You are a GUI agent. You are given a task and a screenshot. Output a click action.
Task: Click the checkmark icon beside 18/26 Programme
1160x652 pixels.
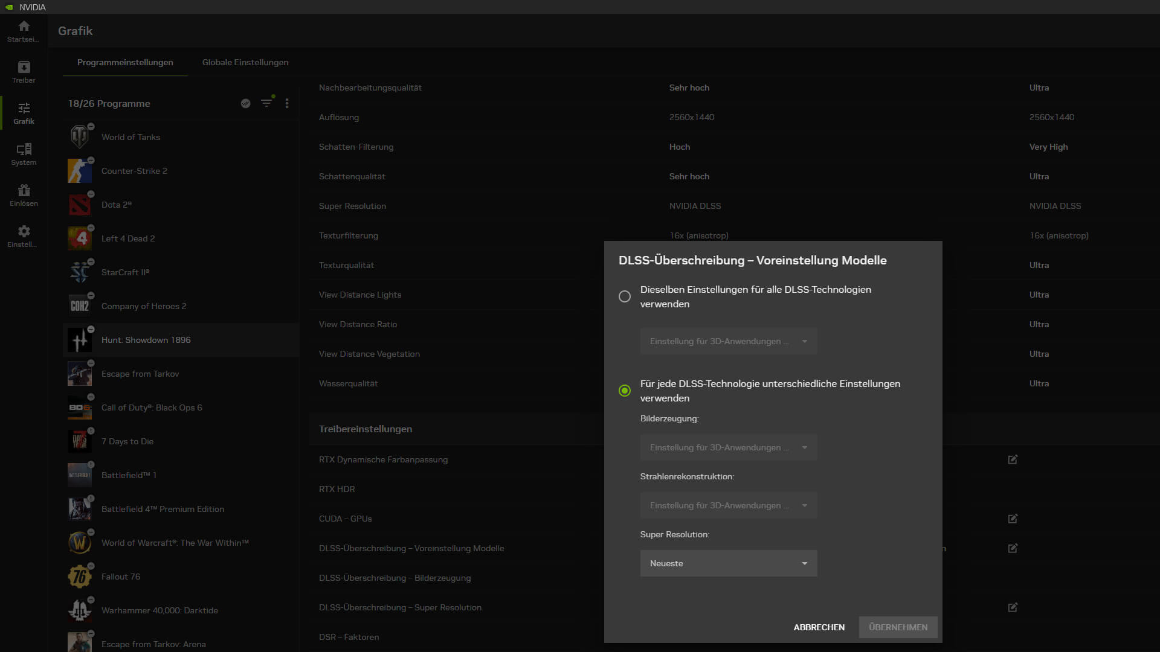[x=245, y=103]
